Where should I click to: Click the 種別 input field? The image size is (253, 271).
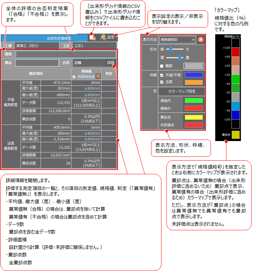coord(66,54)
